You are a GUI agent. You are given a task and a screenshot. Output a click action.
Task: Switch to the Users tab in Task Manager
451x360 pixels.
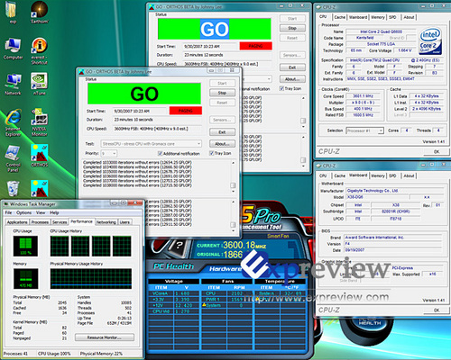point(124,222)
